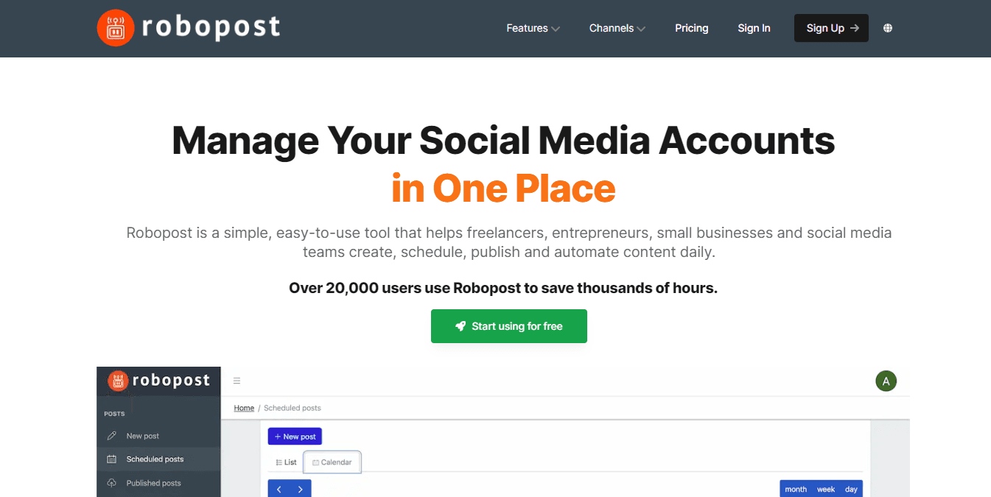Screen dimensions: 991x497
Task: Click the rocket icon on the green button
Action: tap(461, 326)
